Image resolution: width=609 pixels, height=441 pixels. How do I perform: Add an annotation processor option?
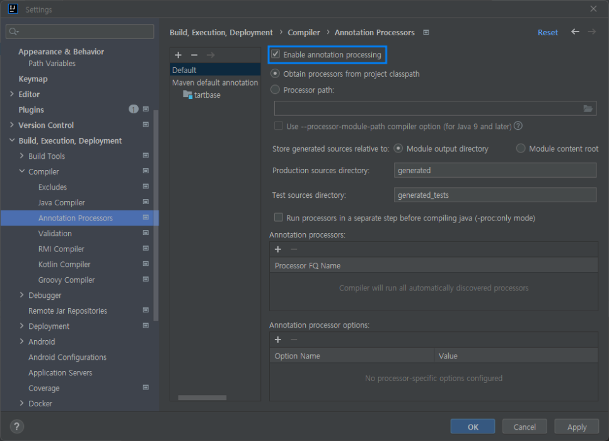click(277, 340)
